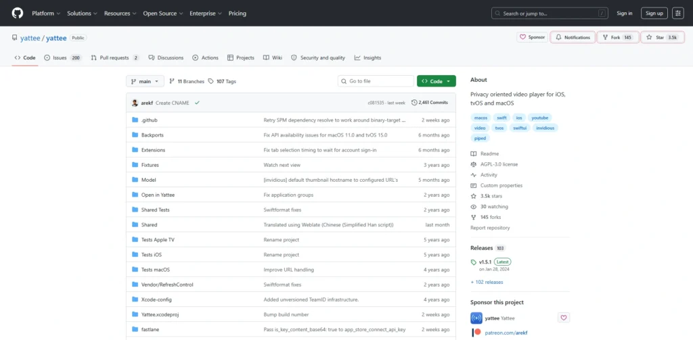Open the Pull requests tab
The image size is (693, 340).
115,58
